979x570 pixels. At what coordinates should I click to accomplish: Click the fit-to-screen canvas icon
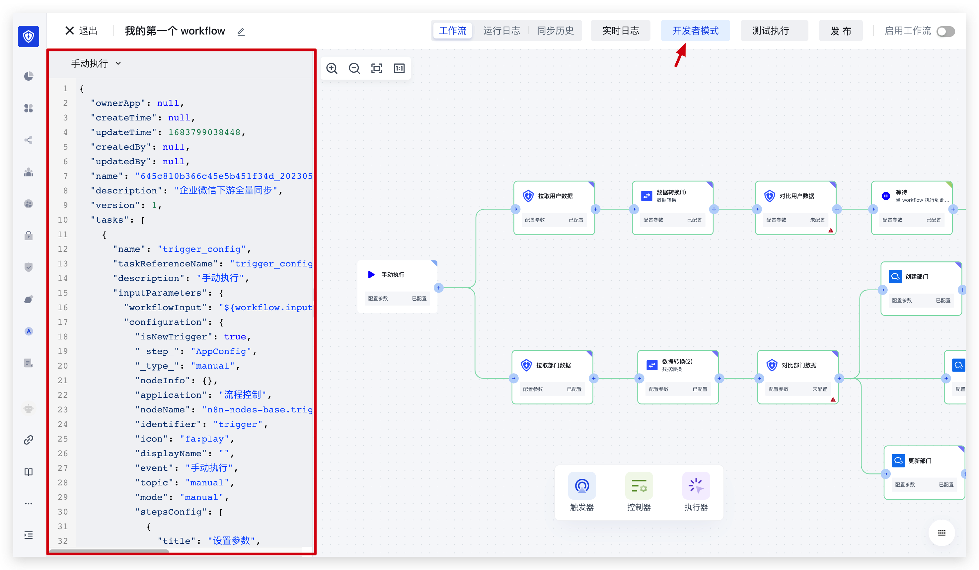tap(376, 69)
